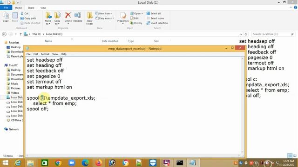298x167 pixels.
Task: Open the Explorer help question mark
Action: pyautogui.click(x=295, y=7)
